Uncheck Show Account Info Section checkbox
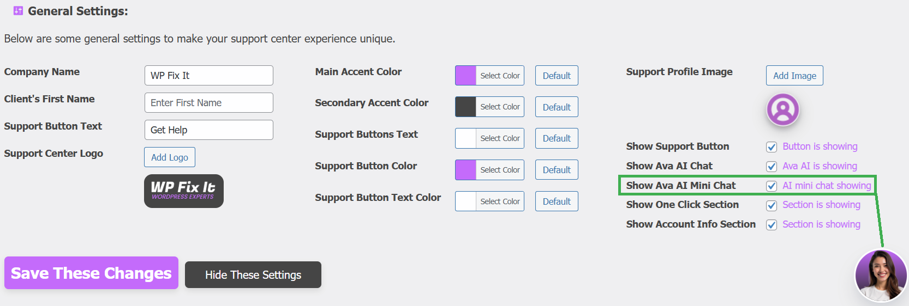 pyautogui.click(x=772, y=225)
